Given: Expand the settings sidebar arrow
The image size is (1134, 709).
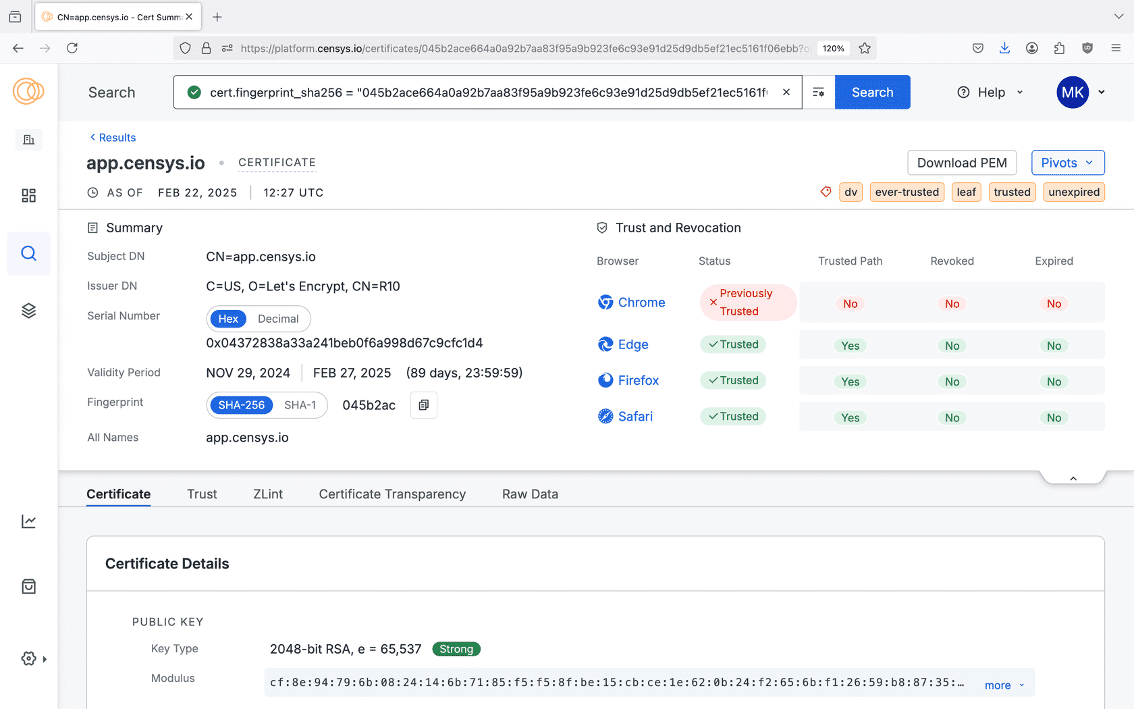Looking at the screenshot, I should (x=45, y=659).
